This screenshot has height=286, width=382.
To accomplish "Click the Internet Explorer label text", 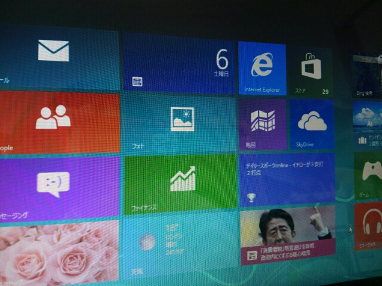I will 262,90.
